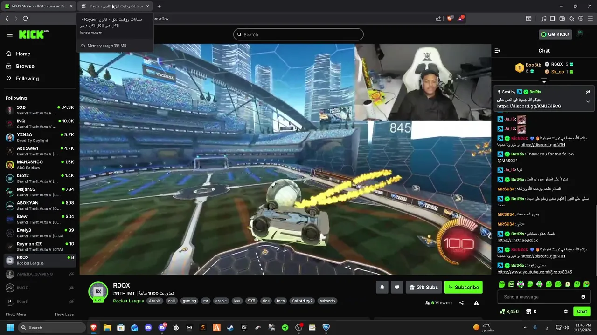597x335 pixels.
Task: Open Brave VPN shield icon
Action: tap(581, 19)
